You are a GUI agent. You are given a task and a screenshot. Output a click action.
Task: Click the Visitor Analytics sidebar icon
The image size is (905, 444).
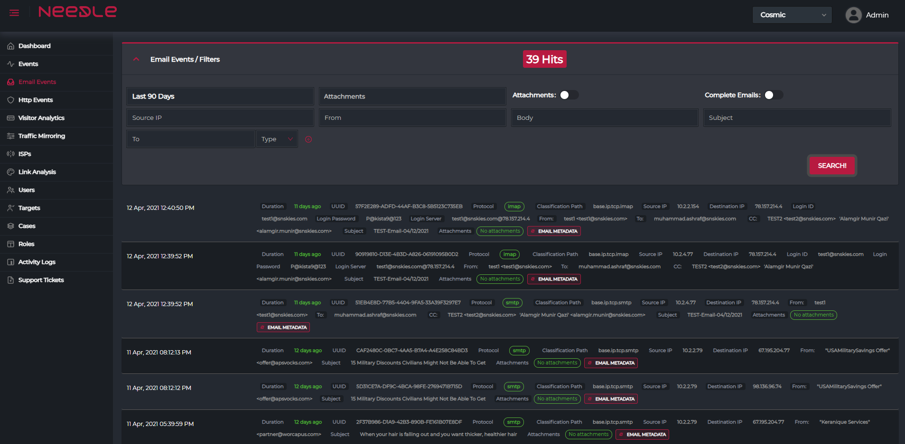click(x=10, y=118)
